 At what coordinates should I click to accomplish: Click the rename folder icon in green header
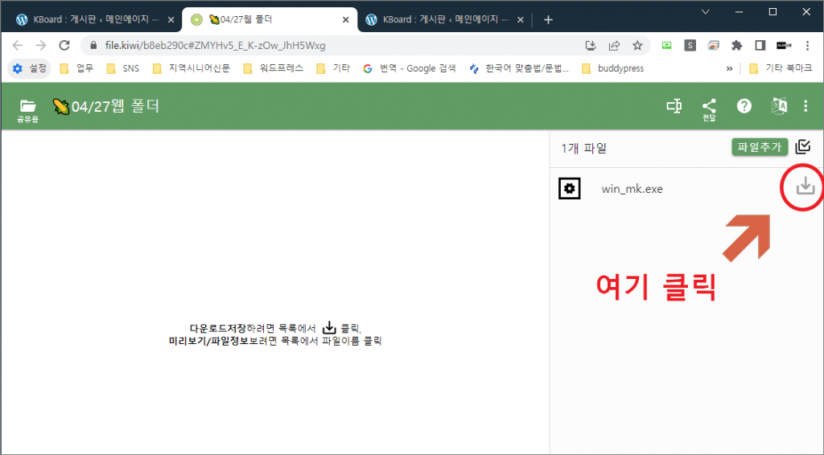coord(674,106)
